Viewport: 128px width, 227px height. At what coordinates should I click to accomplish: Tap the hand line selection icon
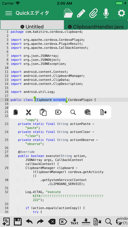(x=86, y=222)
